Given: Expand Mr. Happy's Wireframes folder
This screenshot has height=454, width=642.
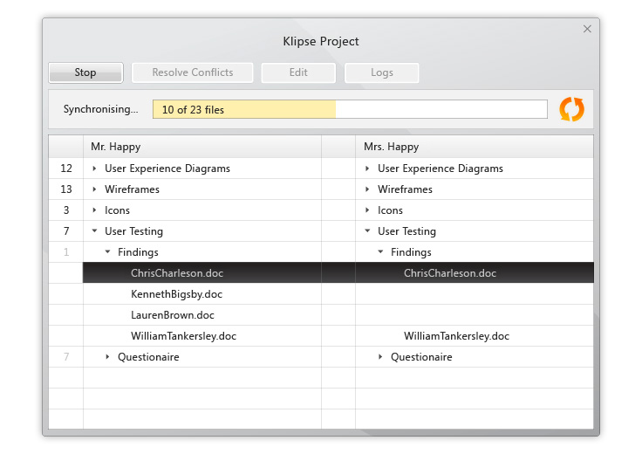Looking at the screenshot, I should [x=94, y=189].
